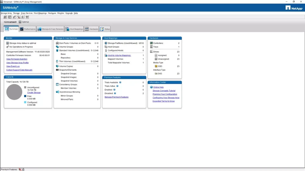305x171 pixels.
Task: Open the Storage & Copy Services tab
Action: coord(50,29)
